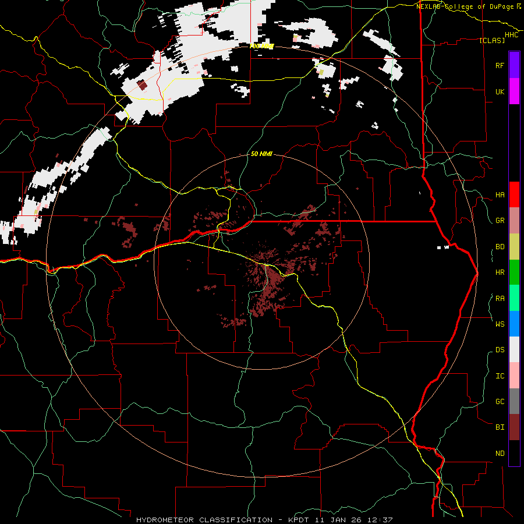The height and width of the screenshot is (524, 524).
Task: Click the BI brown legend swatch
Action: tap(514, 427)
